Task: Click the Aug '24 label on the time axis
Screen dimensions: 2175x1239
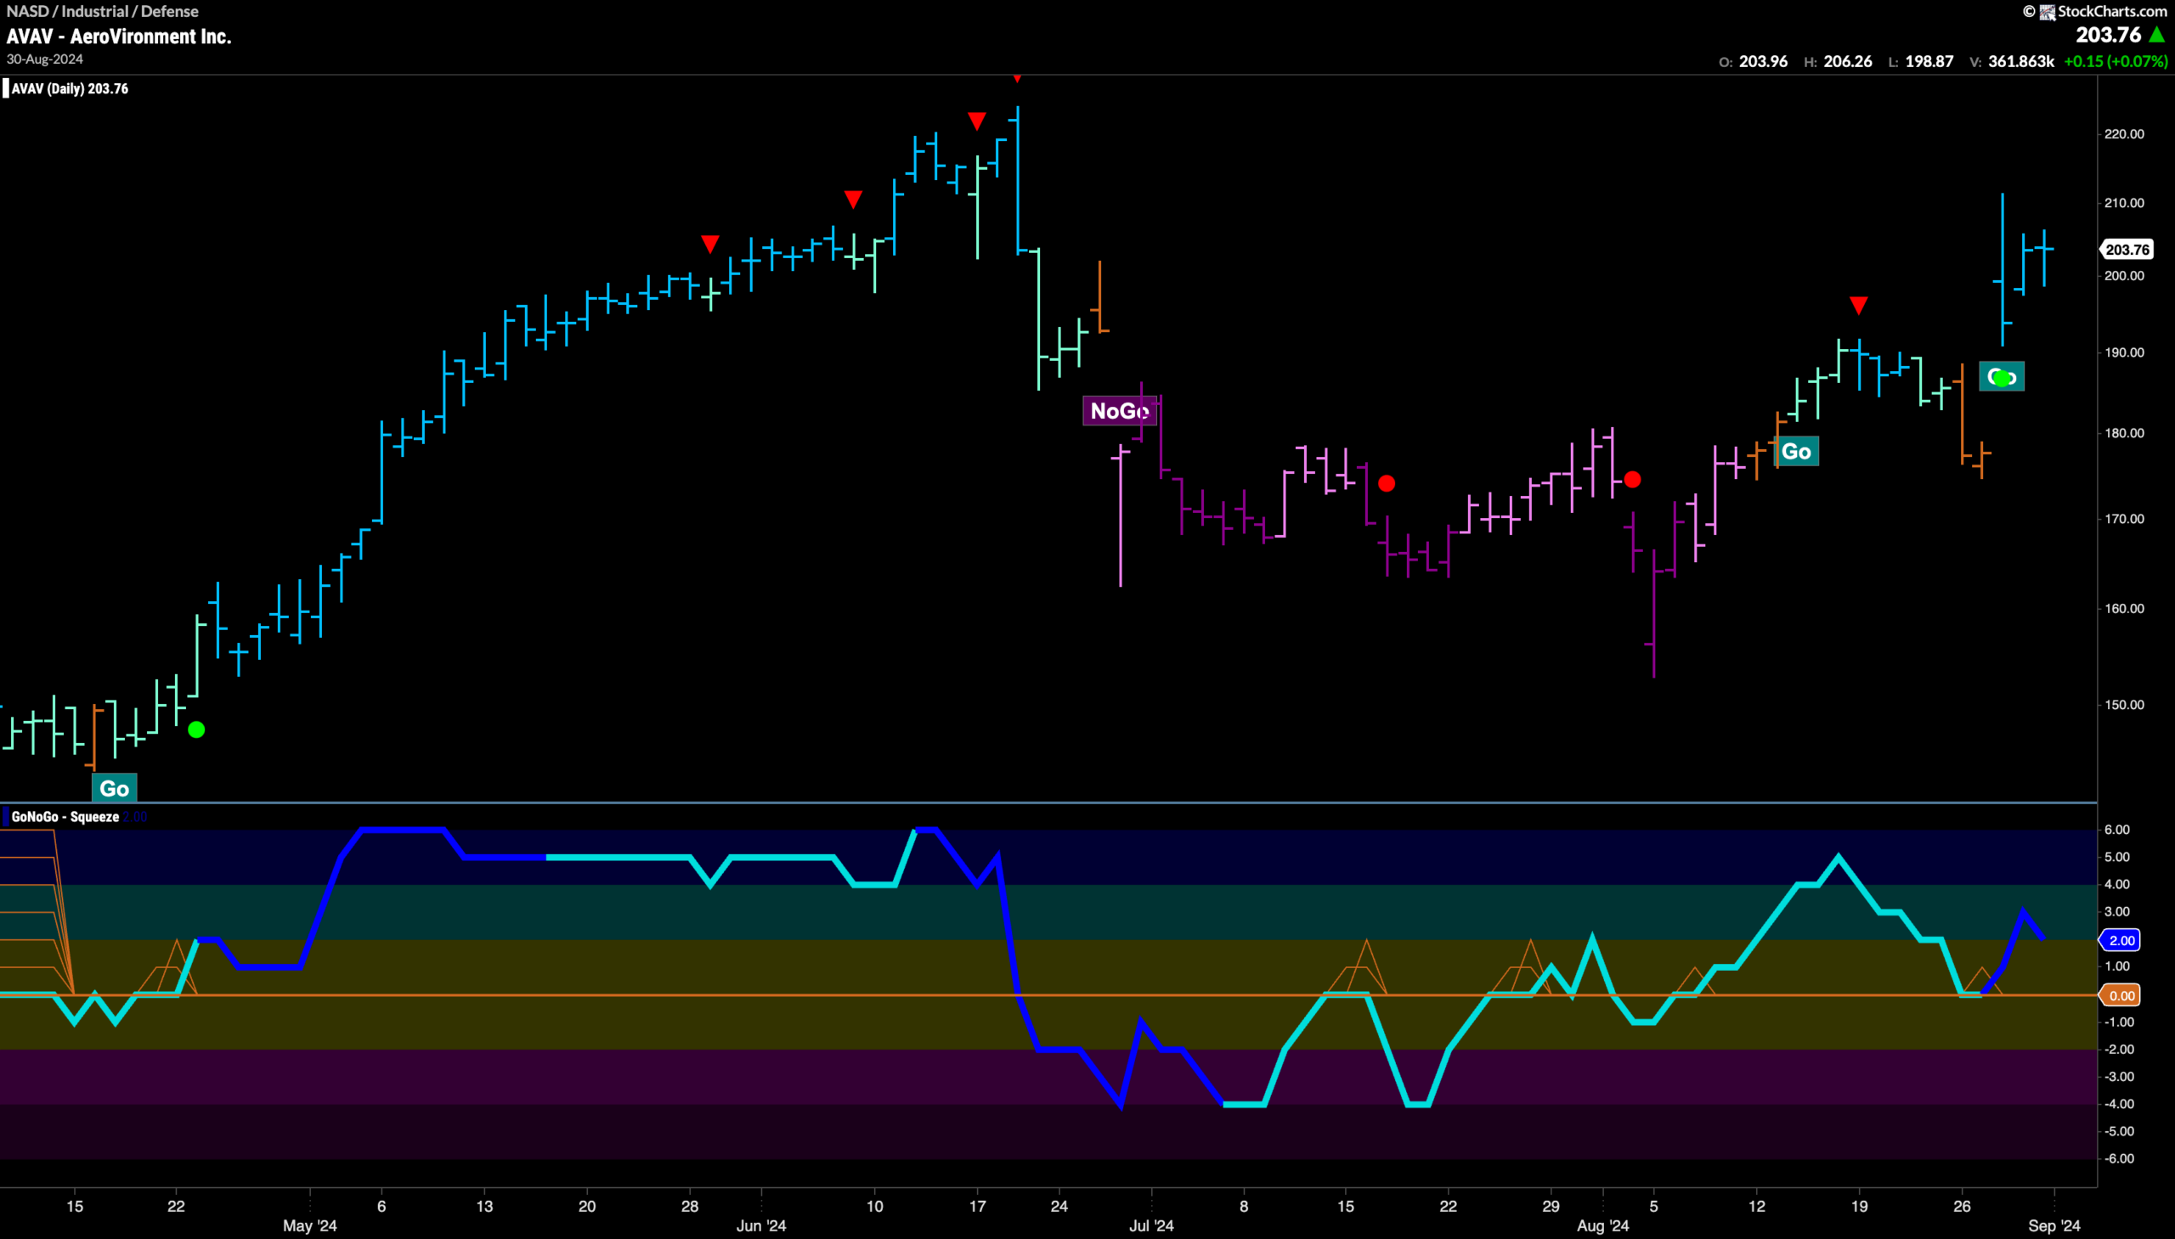Action: (x=1603, y=1225)
